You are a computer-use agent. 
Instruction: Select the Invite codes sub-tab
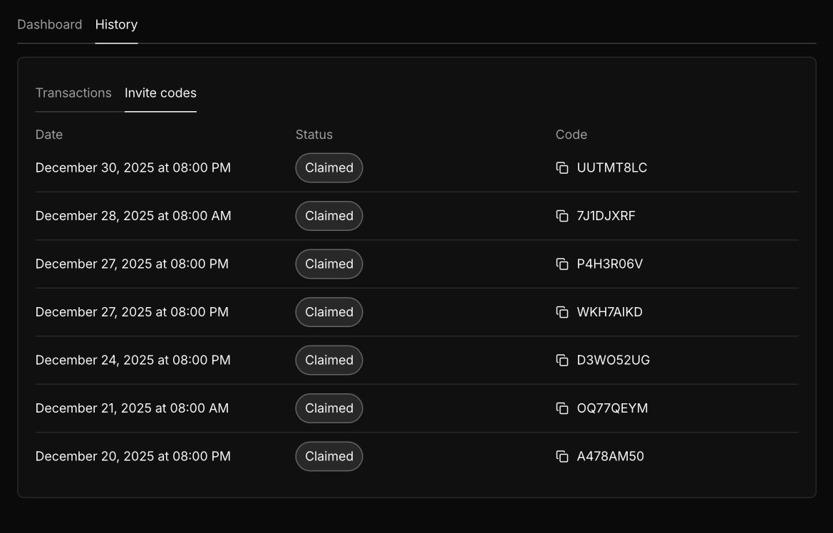click(160, 93)
